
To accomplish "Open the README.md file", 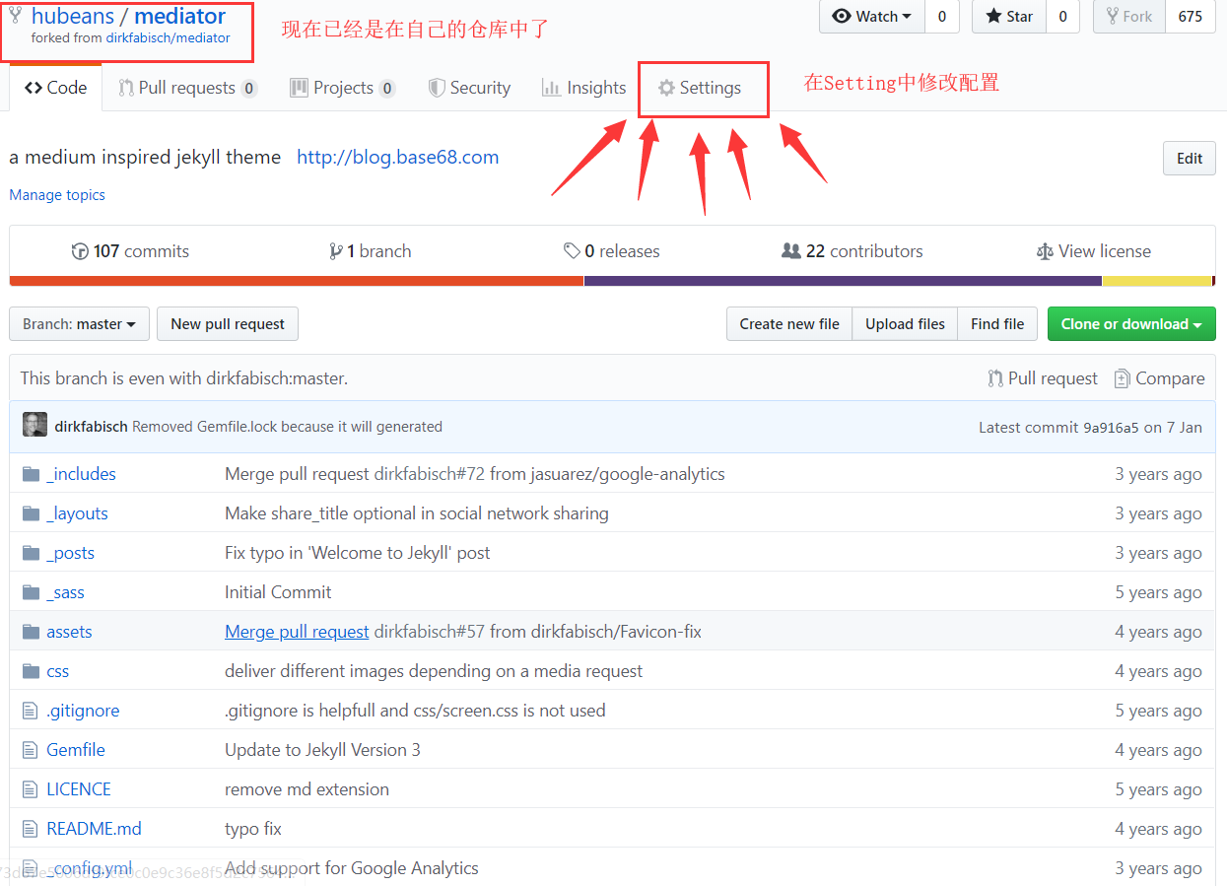I will (94, 829).
